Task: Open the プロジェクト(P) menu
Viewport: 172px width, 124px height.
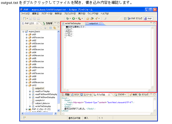Action: [x=69, y=13]
